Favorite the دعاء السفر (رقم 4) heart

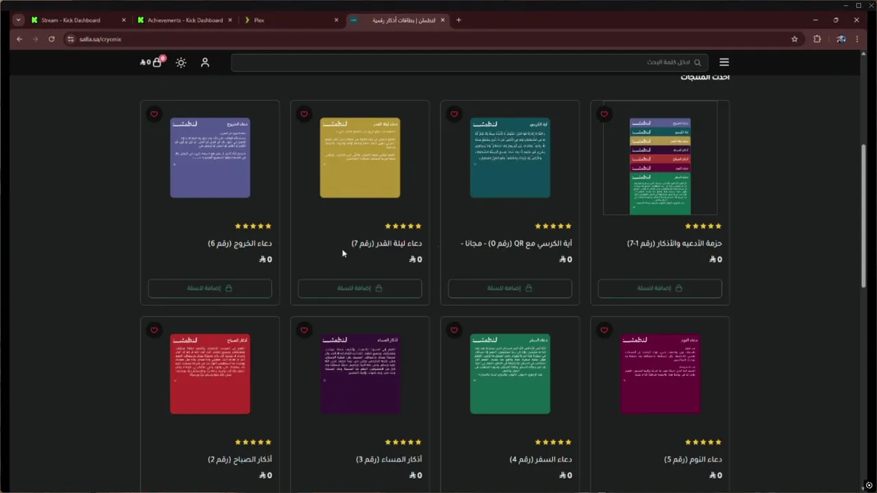click(454, 330)
